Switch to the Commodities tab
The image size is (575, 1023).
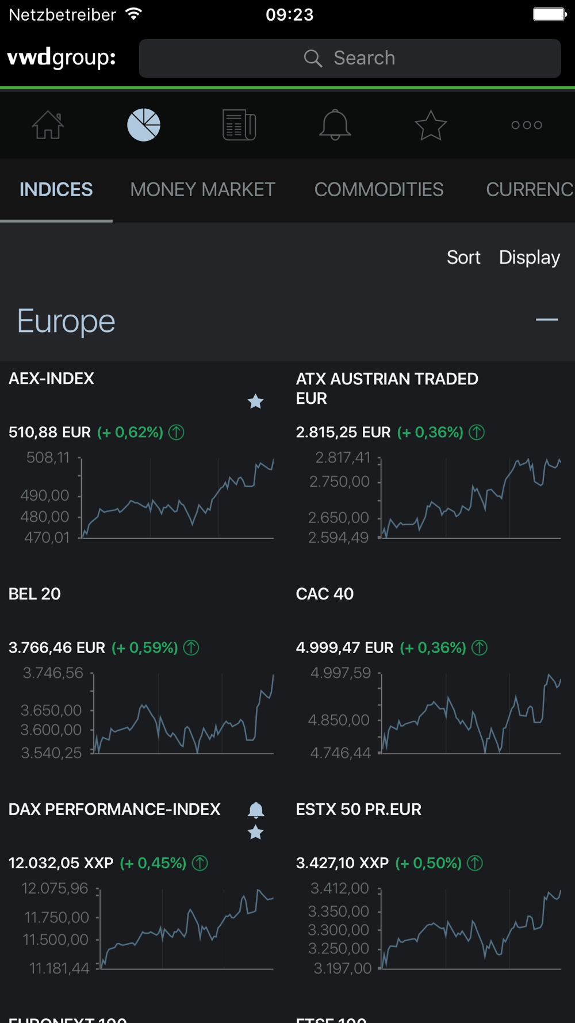pyautogui.click(x=378, y=189)
